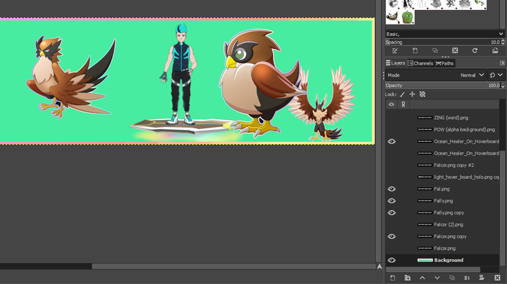Hide the Fally.png layer
The image size is (507, 284).
click(391, 201)
